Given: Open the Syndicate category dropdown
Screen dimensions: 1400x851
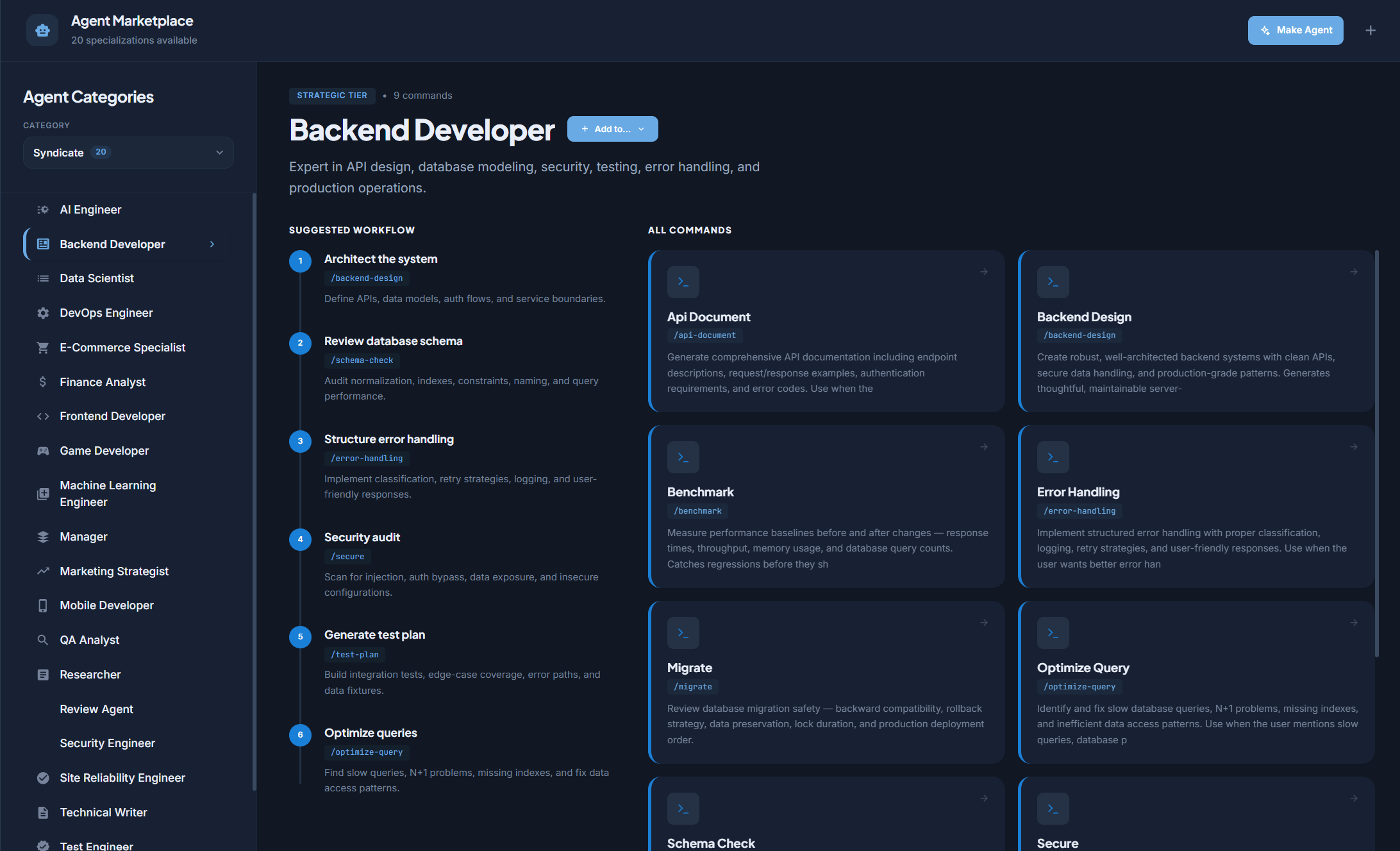Looking at the screenshot, I should pos(128,153).
